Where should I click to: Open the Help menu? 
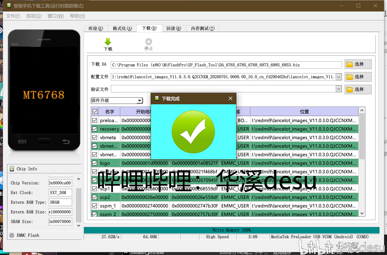[x=77, y=16]
